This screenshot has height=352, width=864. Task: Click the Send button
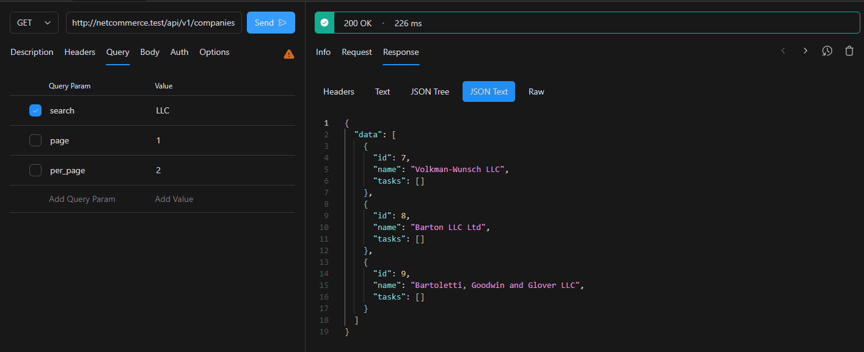click(x=271, y=22)
